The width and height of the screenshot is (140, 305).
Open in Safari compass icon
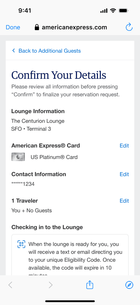point(129,285)
